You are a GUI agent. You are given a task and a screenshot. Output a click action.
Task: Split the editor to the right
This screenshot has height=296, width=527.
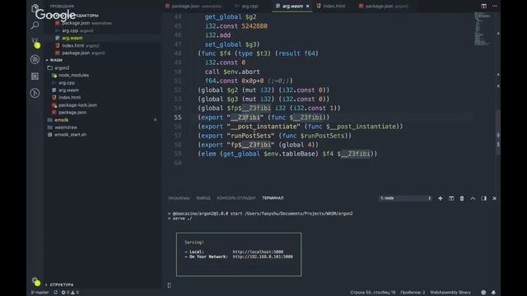[x=483, y=6]
